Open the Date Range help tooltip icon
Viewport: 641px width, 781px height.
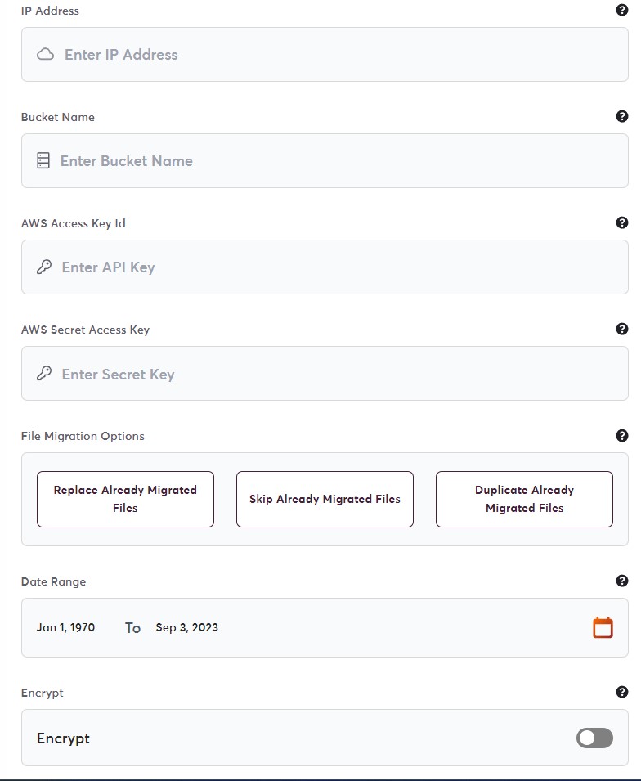[621, 581]
